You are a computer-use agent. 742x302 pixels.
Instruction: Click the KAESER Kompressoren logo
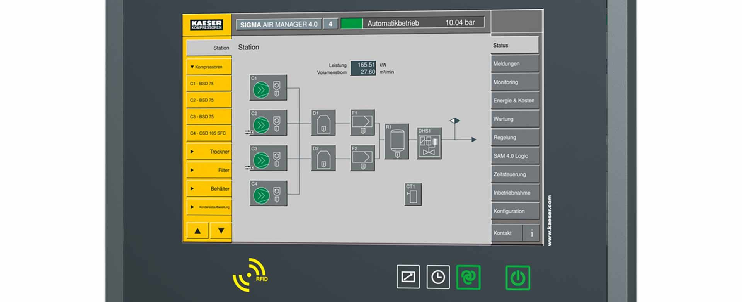pyautogui.click(x=207, y=25)
